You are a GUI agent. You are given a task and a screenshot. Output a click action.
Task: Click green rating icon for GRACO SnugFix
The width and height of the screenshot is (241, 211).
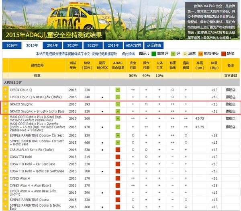tap(118, 104)
